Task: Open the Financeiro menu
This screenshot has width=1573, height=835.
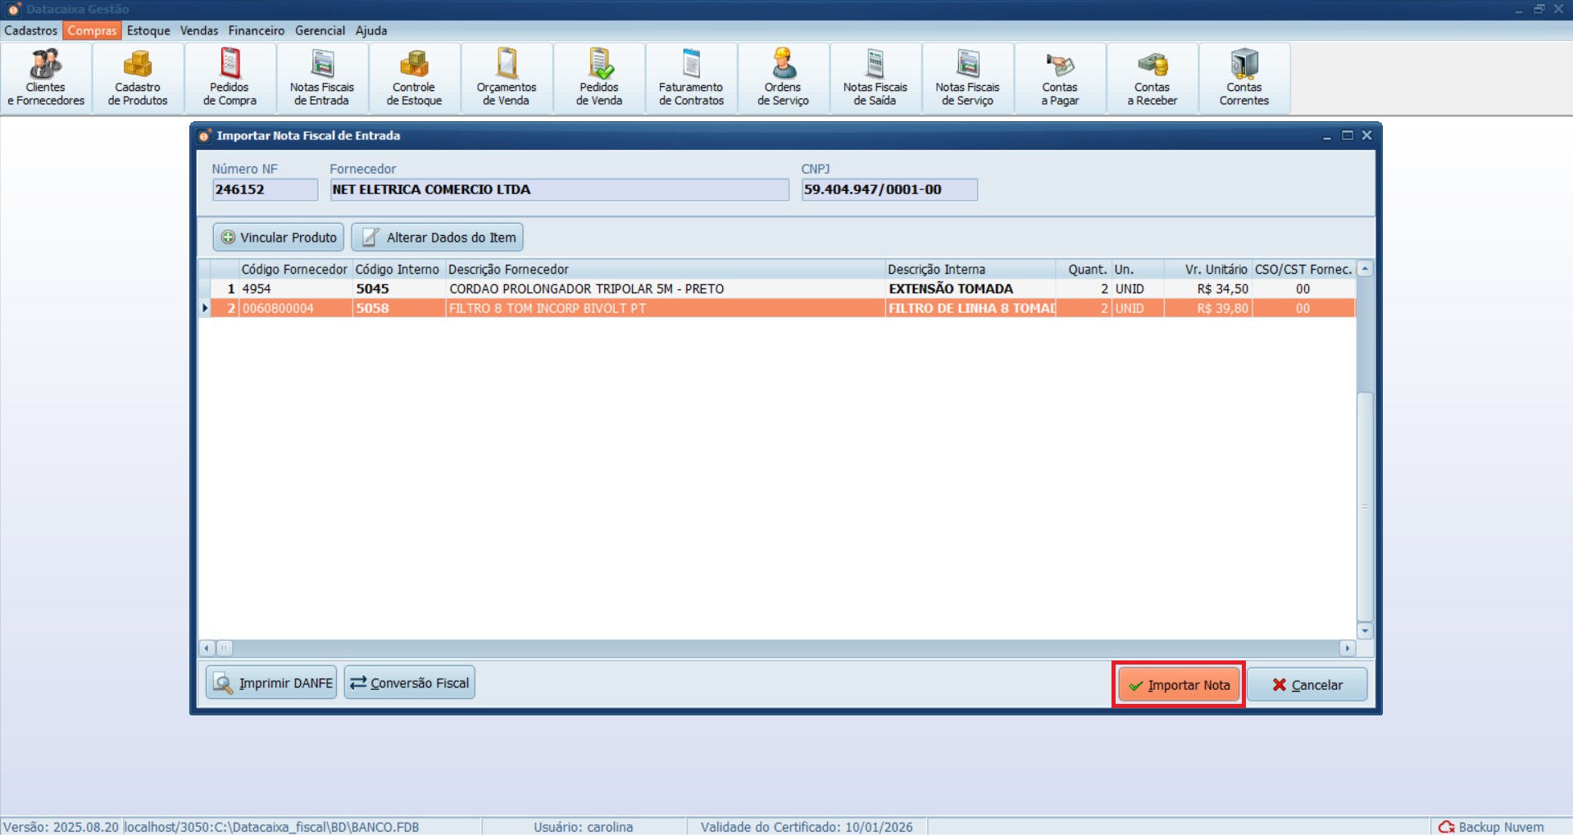Action: pyautogui.click(x=256, y=30)
